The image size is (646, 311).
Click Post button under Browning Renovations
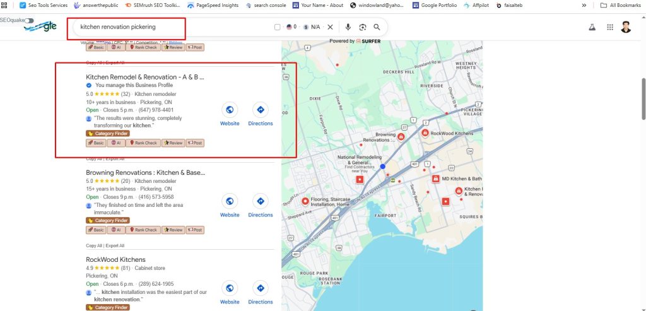195,230
